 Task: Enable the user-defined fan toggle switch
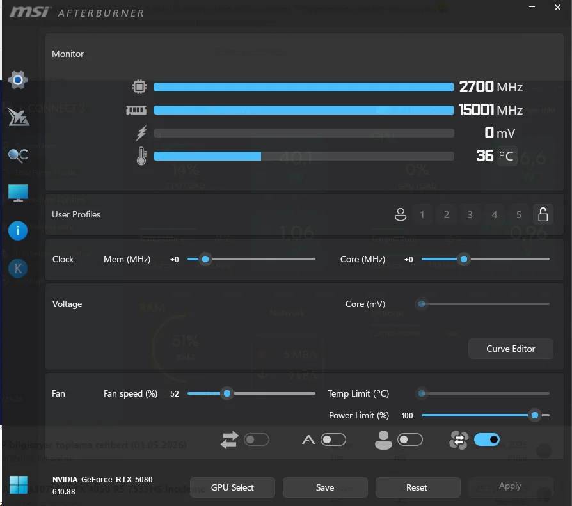tap(410, 439)
